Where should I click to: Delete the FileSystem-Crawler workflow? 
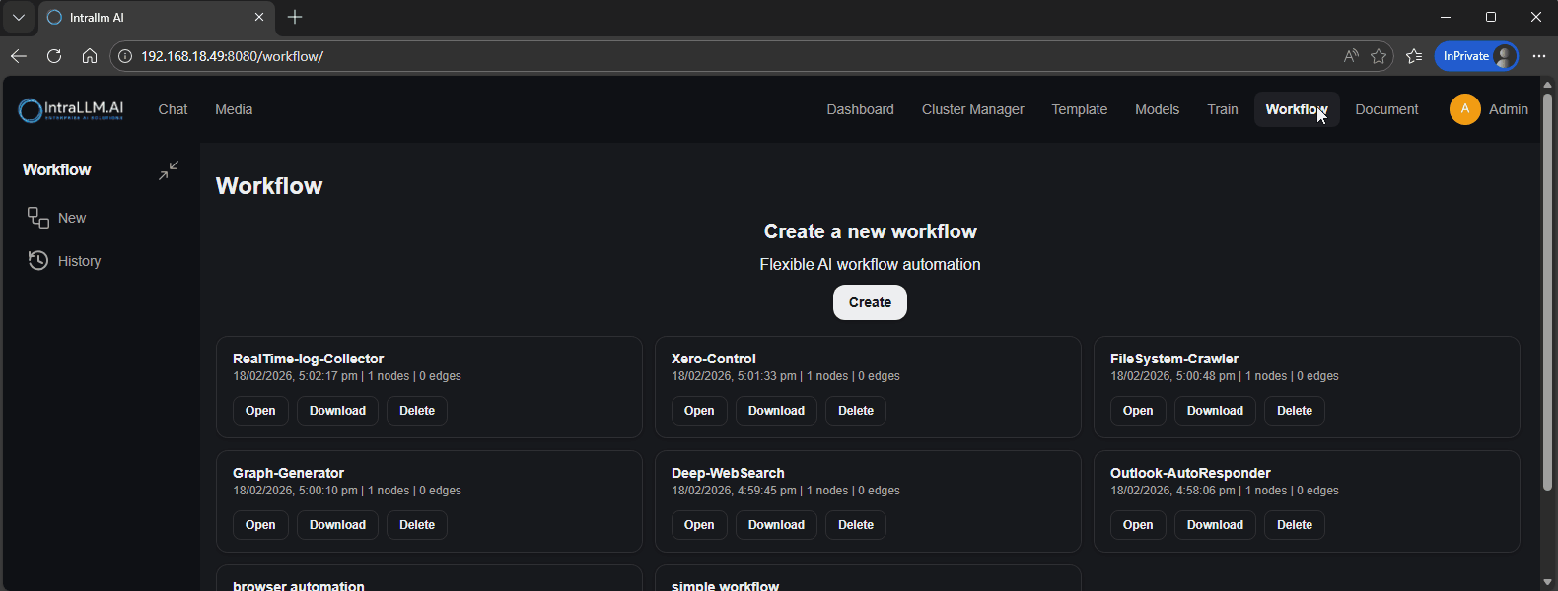(1295, 411)
